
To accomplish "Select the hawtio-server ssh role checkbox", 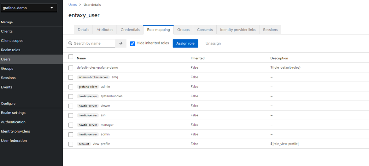I will (x=71, y=116).
